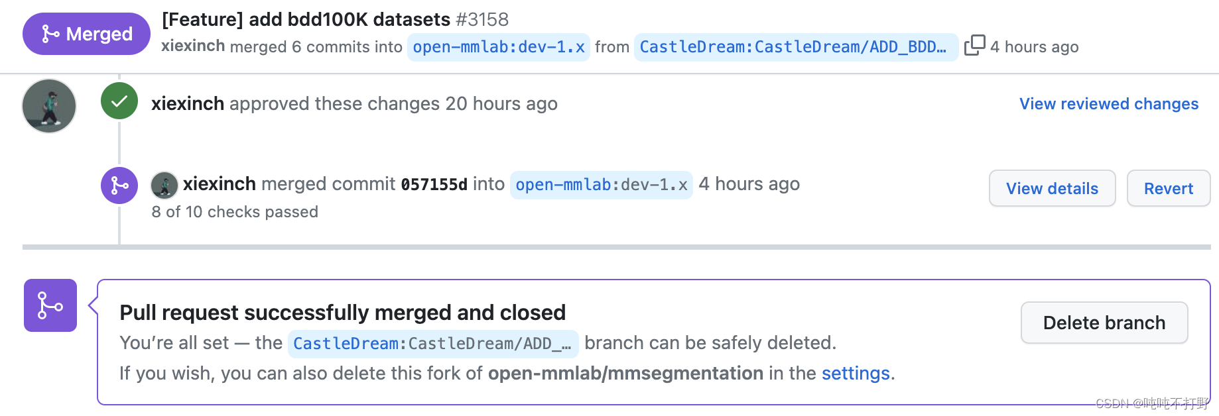Click the merge icon in the success banner
This screenshot has width=1219, height=416.
(50, 305)
